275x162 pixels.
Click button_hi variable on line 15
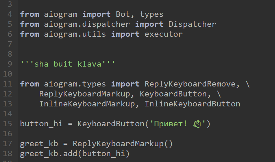(x=41, y=124)
